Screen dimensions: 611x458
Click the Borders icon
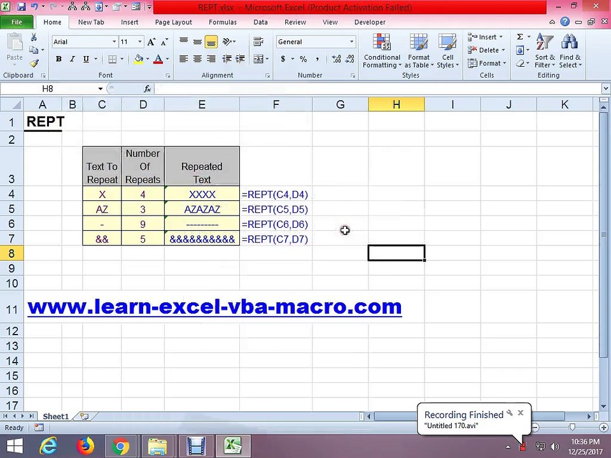click(112, 59)
